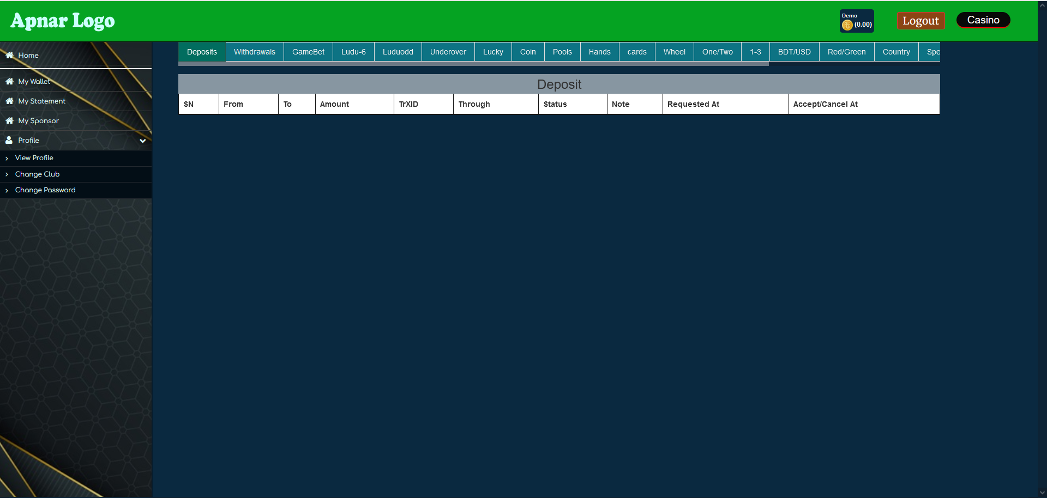Click the My Statement house icon
The width and height of the screenshot is (1047, 498).
pos(9,101)
